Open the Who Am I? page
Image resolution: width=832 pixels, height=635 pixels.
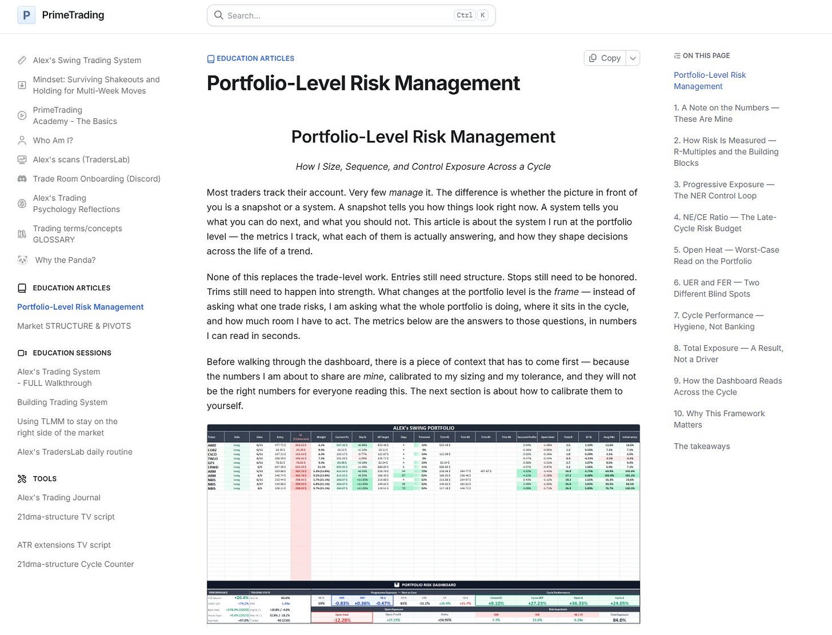pyautogui.click(x=53, y=140)
